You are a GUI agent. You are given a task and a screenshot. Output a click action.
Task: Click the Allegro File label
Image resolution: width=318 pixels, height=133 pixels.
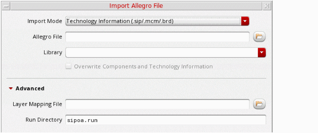pos(47,37)
